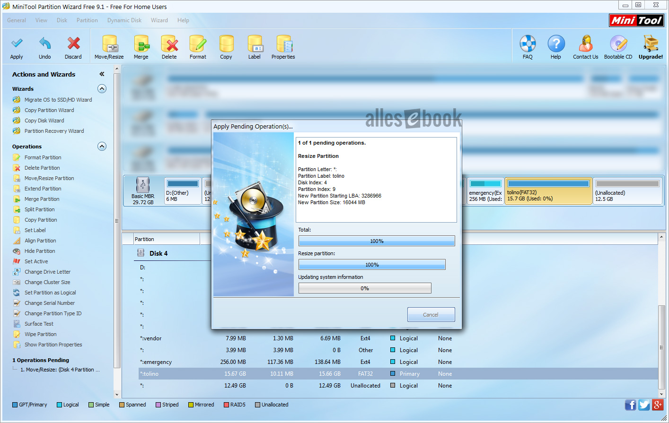Image resolution: width=669 pixels, height=423 pixels.
Task: Open Copy Partition Wizard link
Action: click(49, 110)
